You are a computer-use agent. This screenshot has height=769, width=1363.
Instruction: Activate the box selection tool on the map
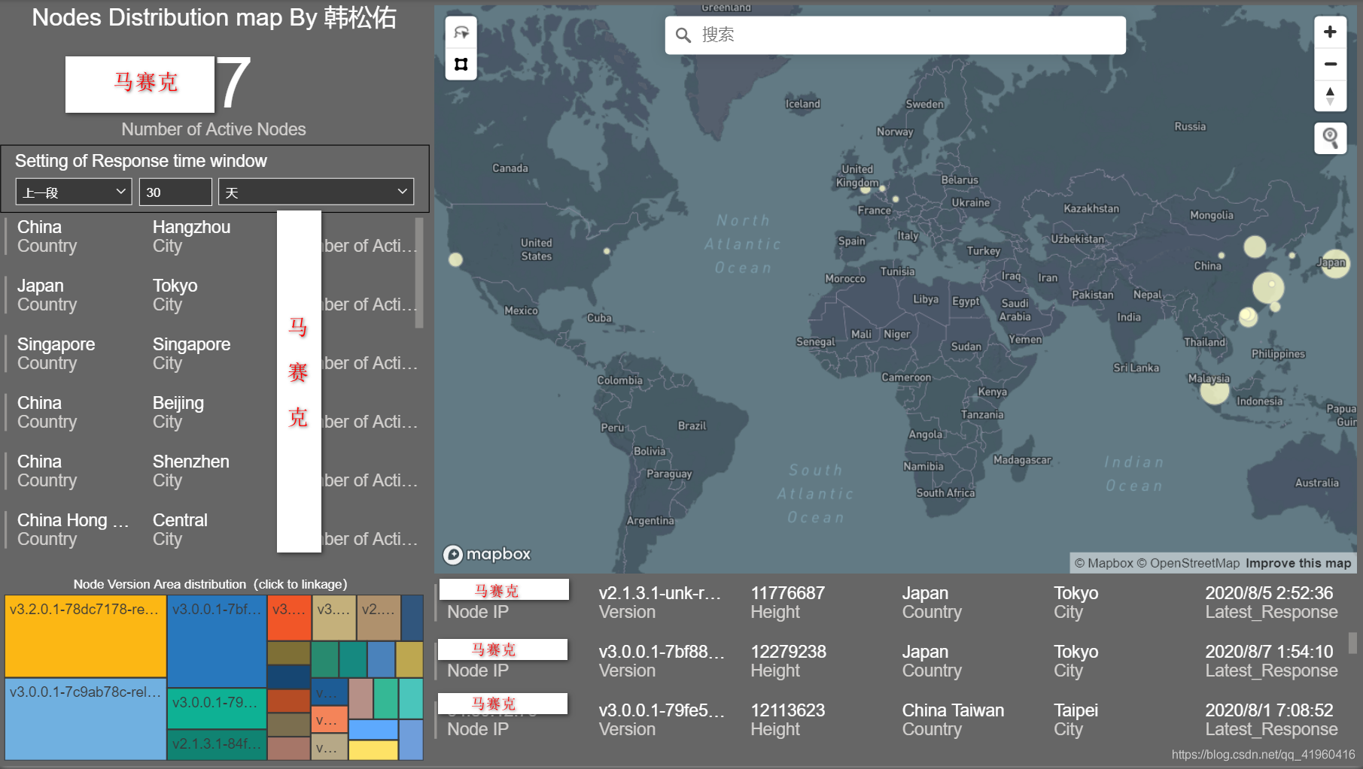point(461,65)
